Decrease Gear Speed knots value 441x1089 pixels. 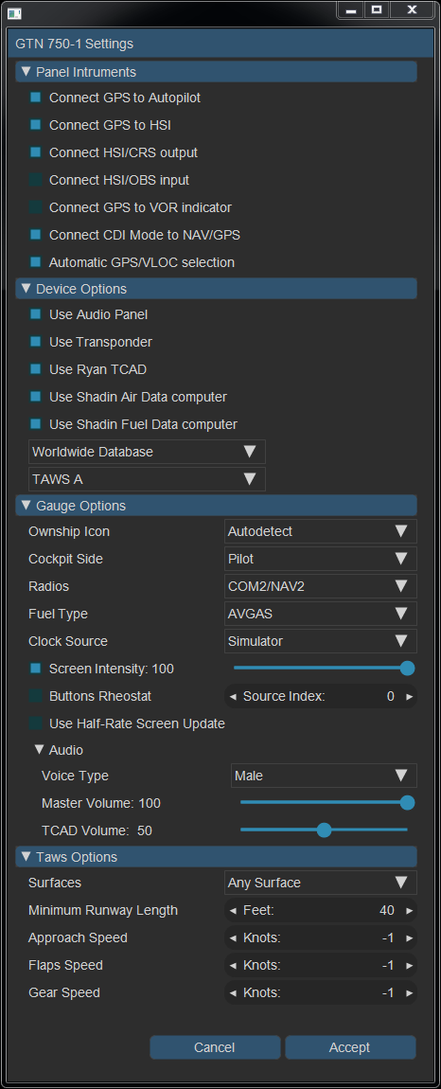[x=233, y=993]
